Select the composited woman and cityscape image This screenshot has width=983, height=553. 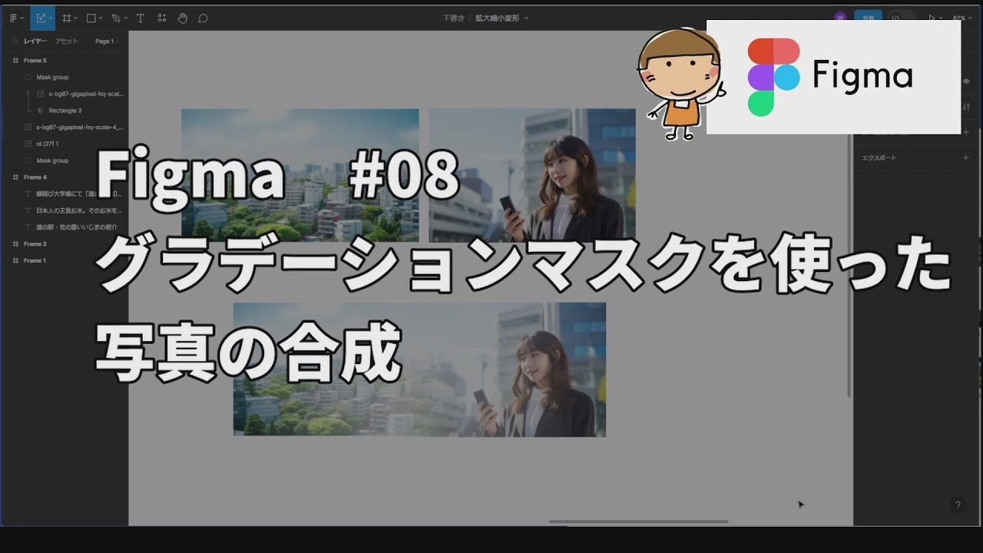tap(419, 369)
